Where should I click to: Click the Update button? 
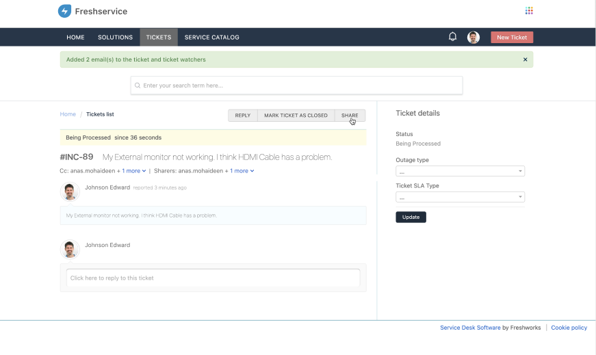(x=411, y=217)
